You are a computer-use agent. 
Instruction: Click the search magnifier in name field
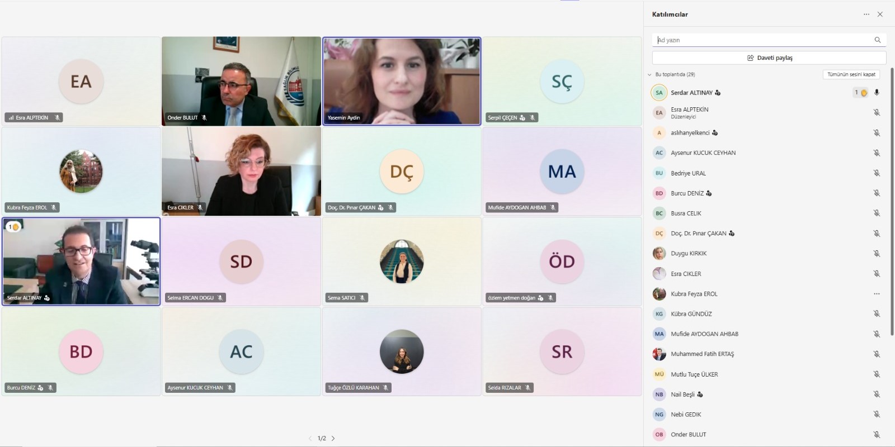(878, 40)
